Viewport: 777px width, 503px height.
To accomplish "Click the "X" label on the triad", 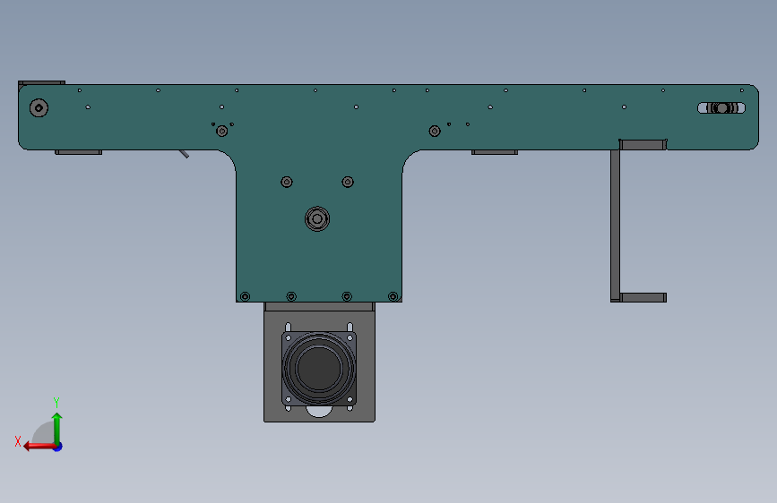I will click(18, 441).
